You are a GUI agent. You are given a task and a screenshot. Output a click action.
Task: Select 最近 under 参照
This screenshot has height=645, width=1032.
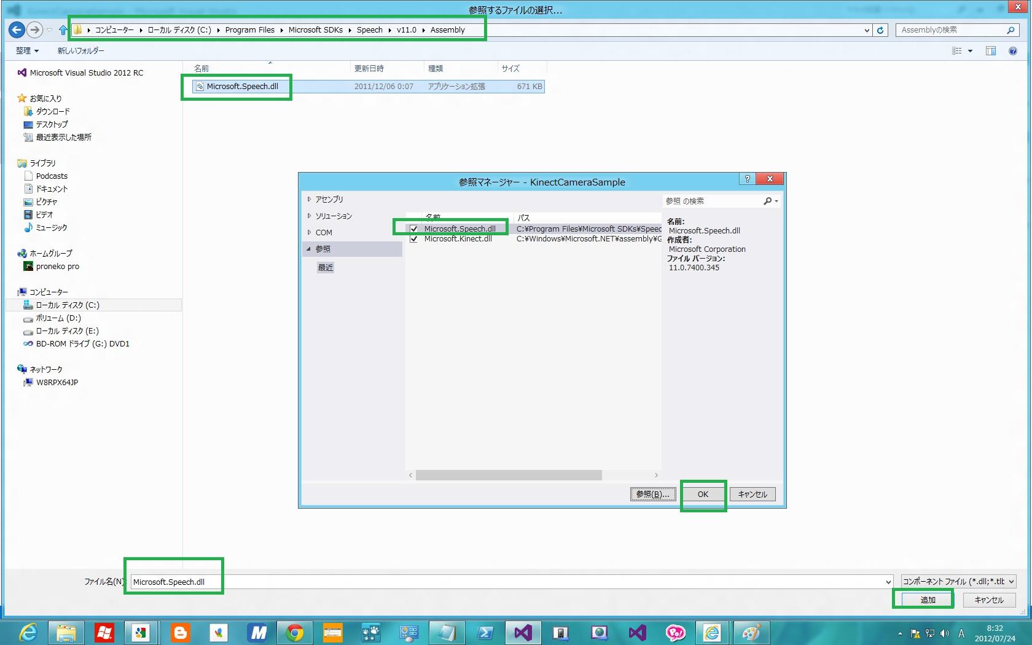pos(326,267)
